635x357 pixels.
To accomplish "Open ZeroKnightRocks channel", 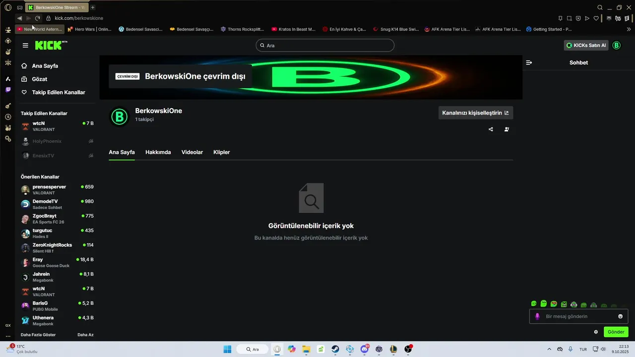I will click(57, 248).
